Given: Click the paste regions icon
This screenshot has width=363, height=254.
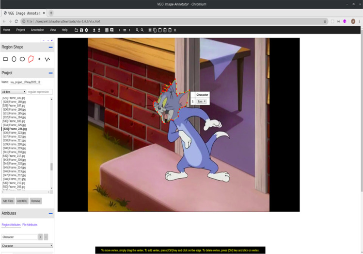Looking at the screenshot, I should (x=160, y=30).
